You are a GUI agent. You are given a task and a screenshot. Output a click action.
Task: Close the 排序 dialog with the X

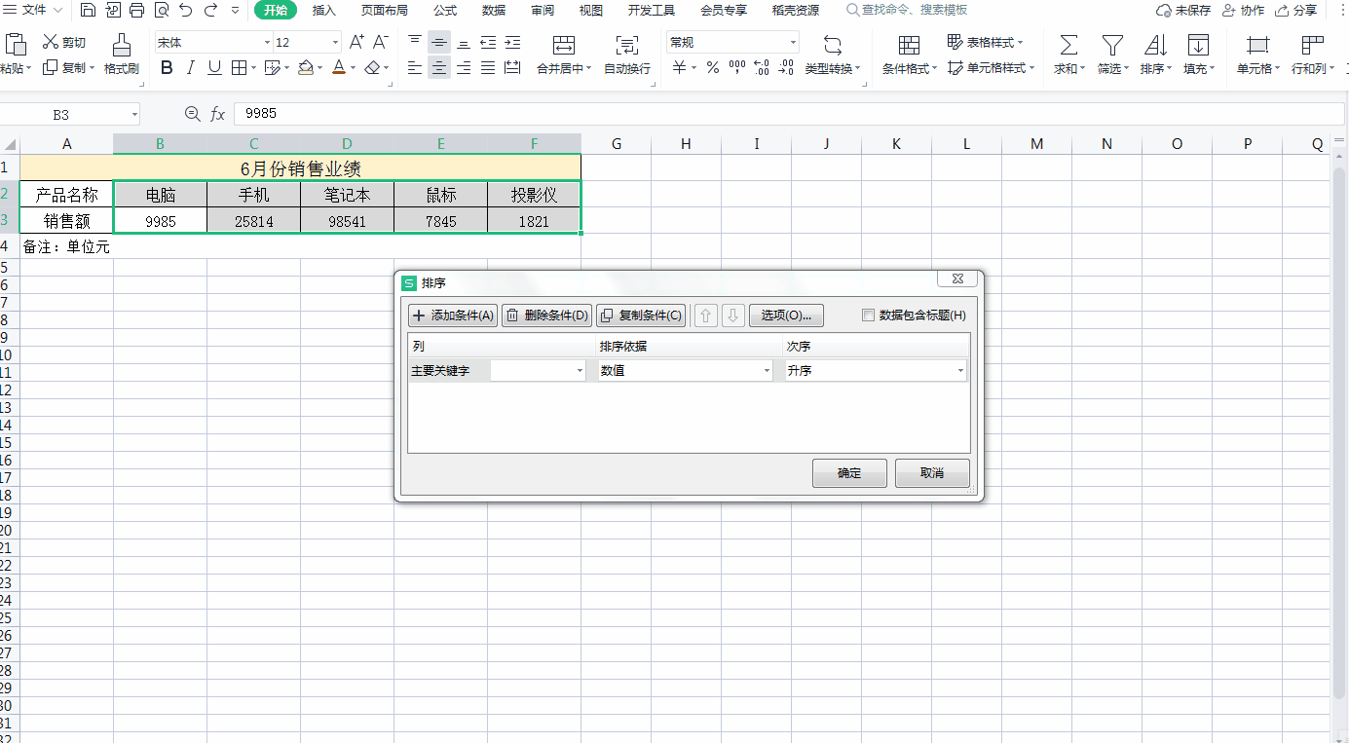click(957, 279)
